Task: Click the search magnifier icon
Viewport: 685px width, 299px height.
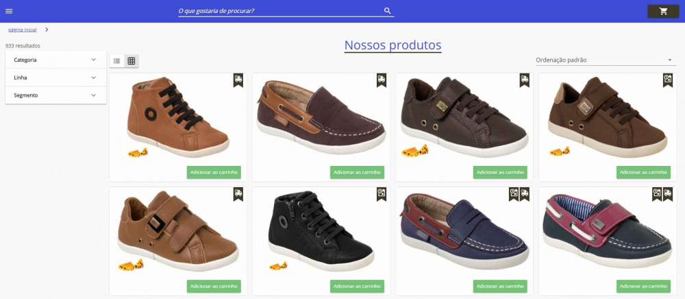Action: pyautogui.click(x=387, y=11)
